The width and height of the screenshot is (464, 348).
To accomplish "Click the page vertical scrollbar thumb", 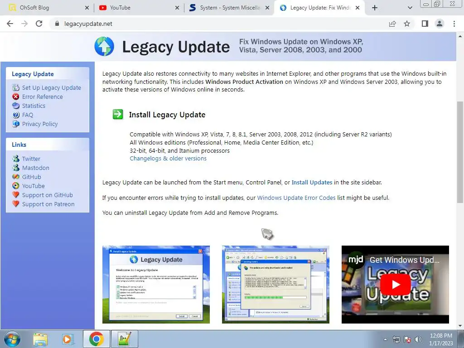I will [460, 152].
